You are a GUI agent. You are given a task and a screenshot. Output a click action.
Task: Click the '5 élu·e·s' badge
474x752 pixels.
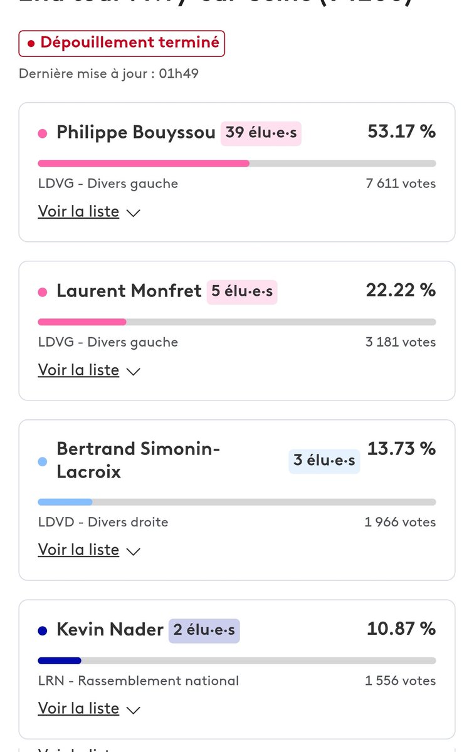click(242, 291)
